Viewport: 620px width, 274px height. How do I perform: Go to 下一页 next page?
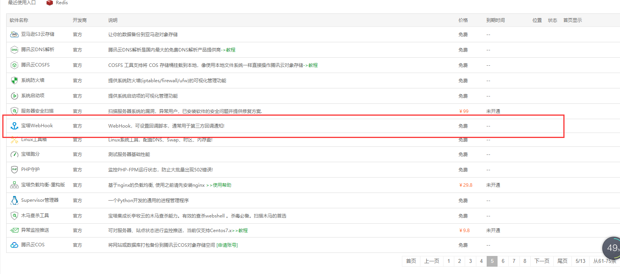click(542, 261)
